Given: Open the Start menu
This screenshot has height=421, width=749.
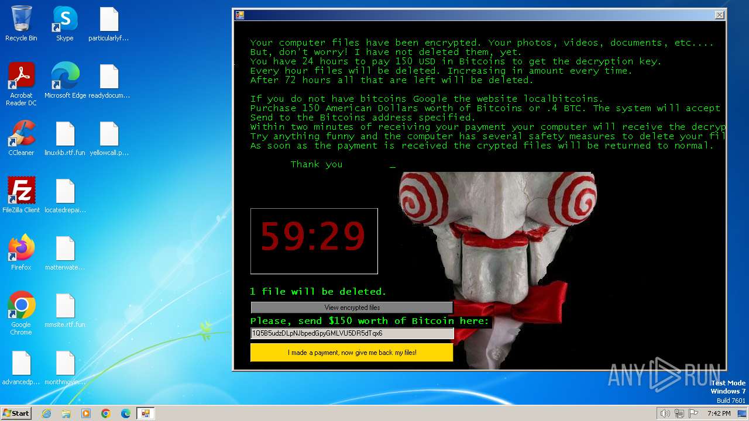Looking at the screenshot, I should 16,413.
